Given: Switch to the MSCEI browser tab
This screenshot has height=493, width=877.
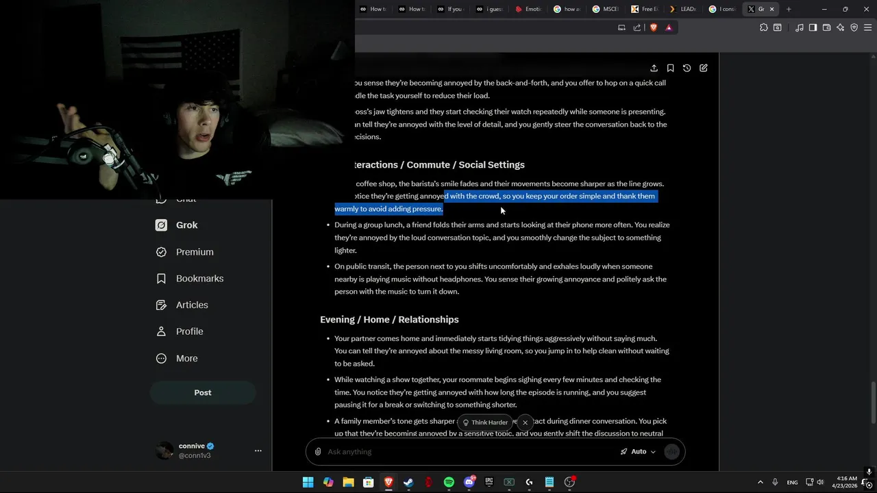Looking at the screenshot, I should (x=606, y=9).
